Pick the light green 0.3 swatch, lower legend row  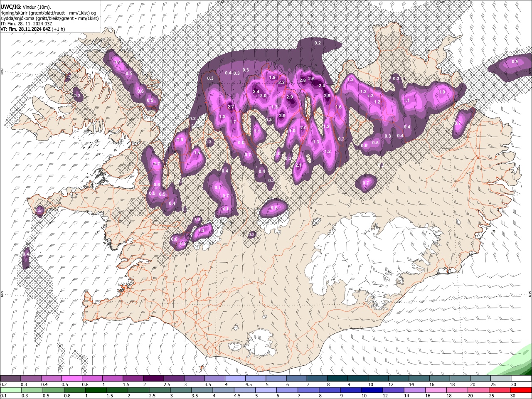(x=32, y=390)
